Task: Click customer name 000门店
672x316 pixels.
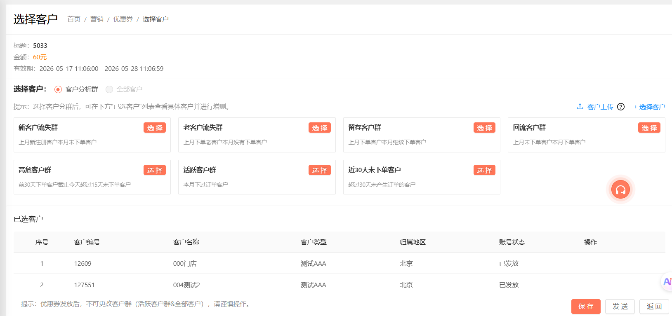Action: 185,264
